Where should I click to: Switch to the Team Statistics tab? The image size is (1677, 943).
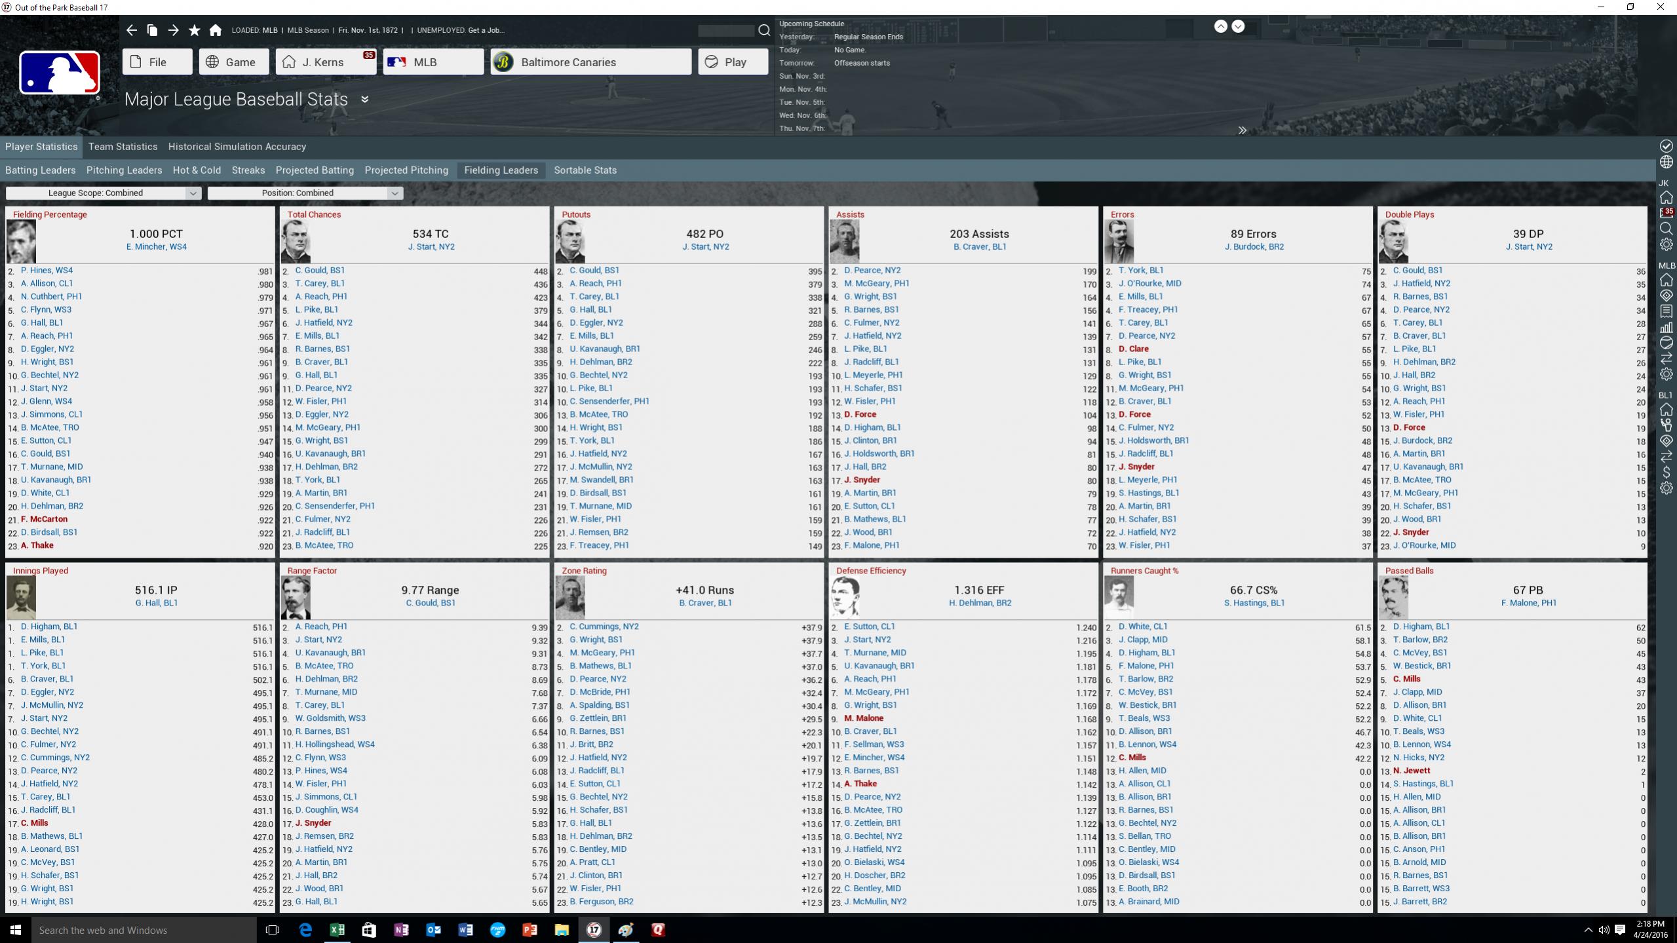coord(123,146)
